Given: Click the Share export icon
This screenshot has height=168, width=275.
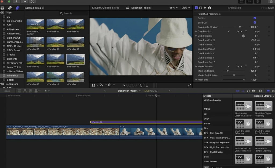Looking at the screenshot, I should [271, 2].
